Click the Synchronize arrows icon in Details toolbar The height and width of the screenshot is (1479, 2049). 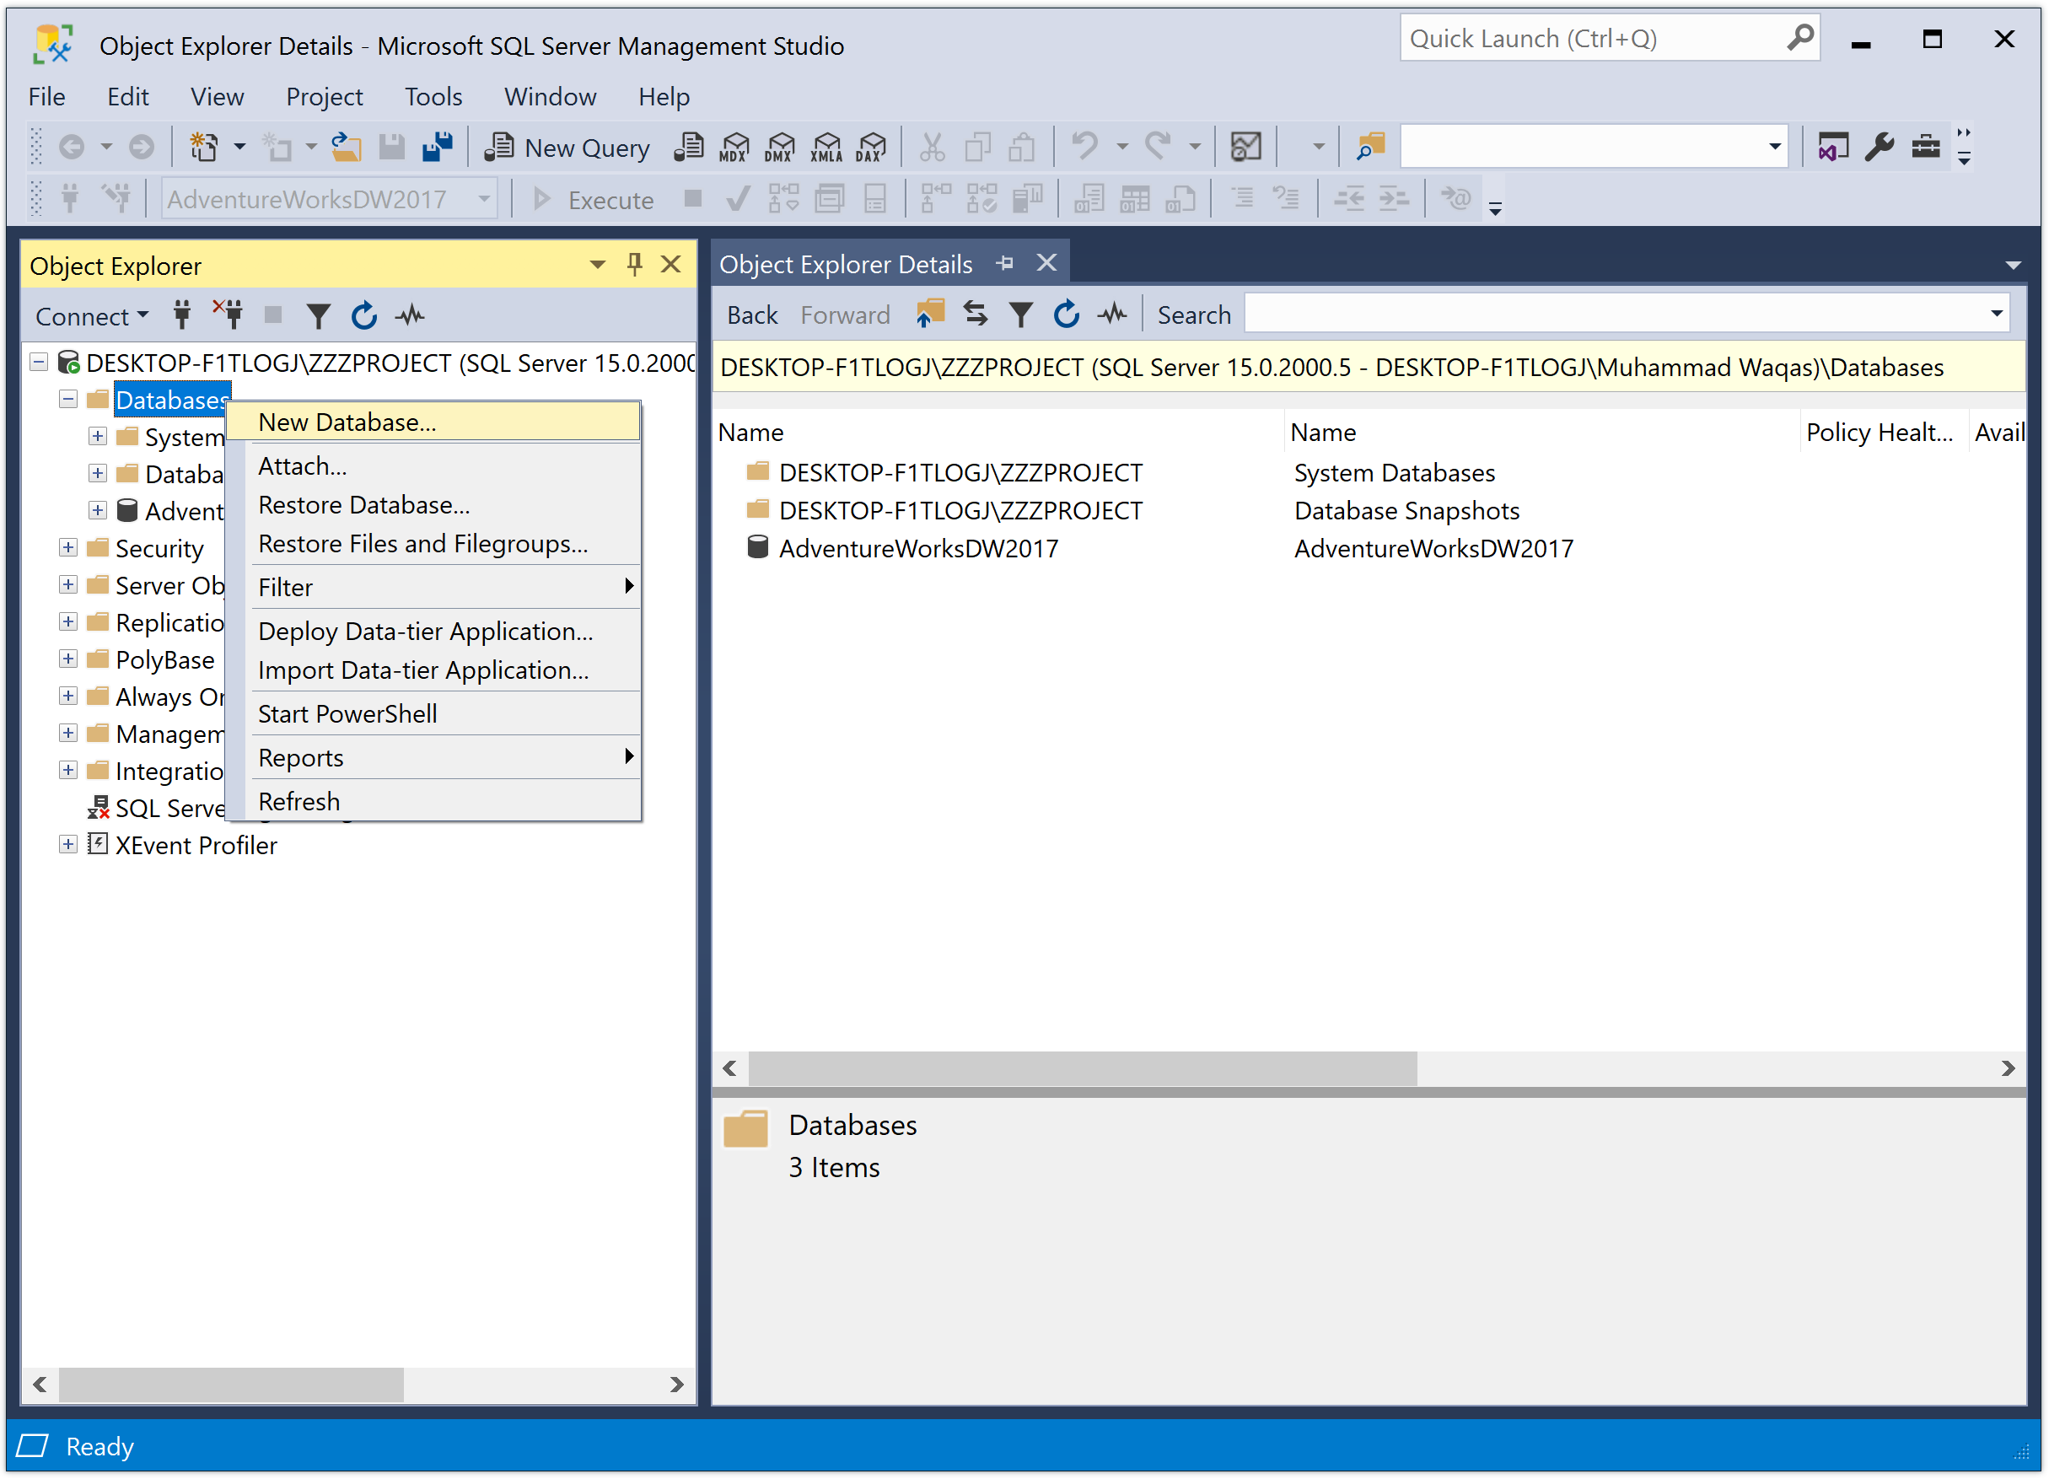pyautogui.click(x=975, y=314)
